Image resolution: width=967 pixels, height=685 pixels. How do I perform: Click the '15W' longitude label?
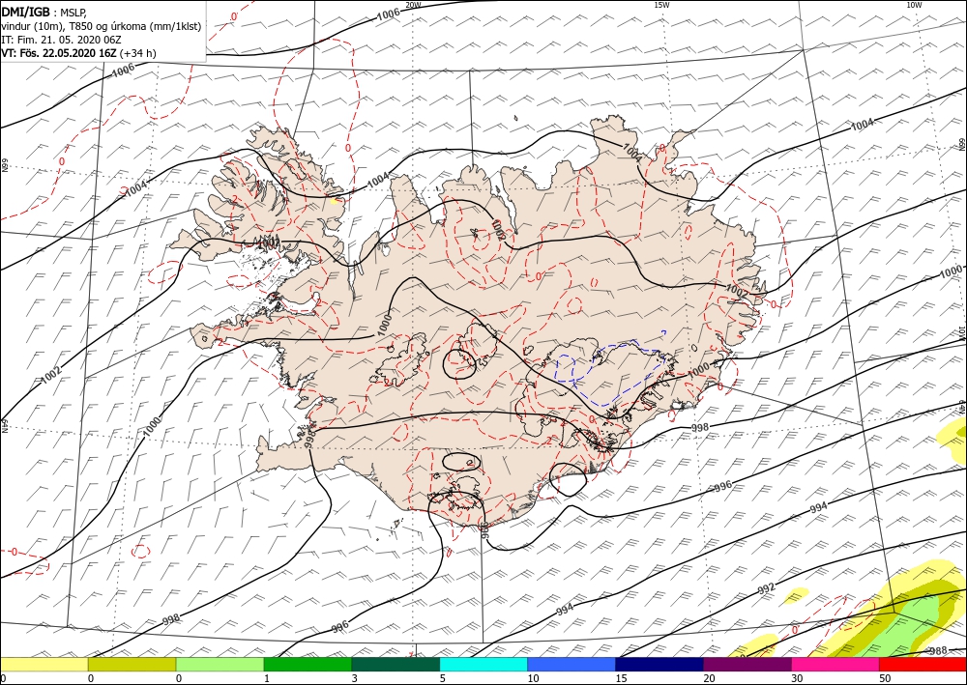tap(661, 5)
